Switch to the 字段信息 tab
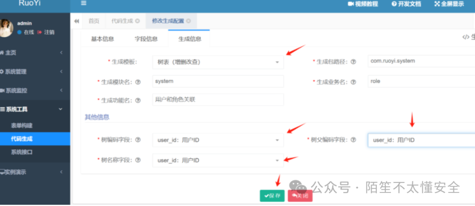 [146, 39]
